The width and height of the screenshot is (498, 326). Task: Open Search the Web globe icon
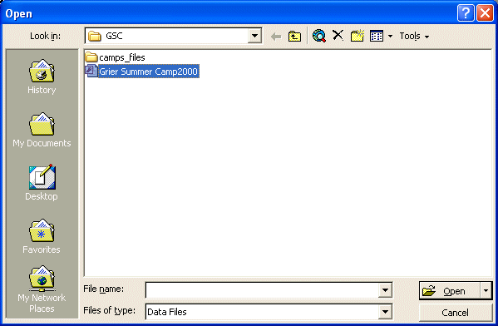[319, 36]
